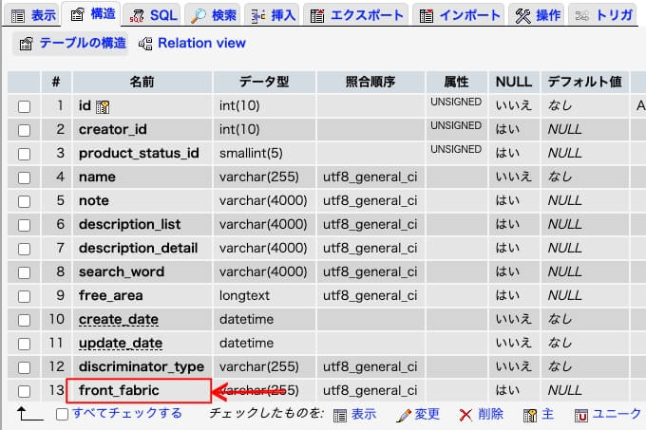Check the free_area row checkbox
Screen dimensions: 646x430
coord(25,296)
